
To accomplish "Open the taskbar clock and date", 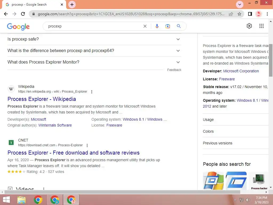I will (261, 200).
